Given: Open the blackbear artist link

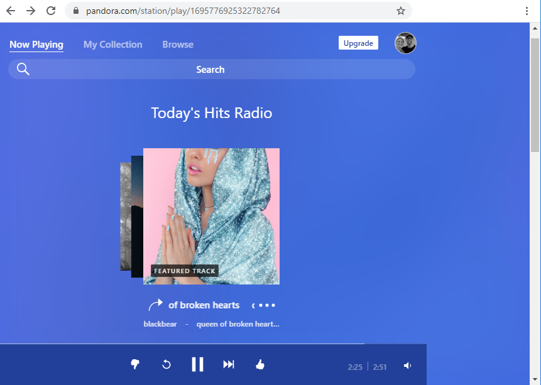Looking at the screenshot, I should click(160, 324).
